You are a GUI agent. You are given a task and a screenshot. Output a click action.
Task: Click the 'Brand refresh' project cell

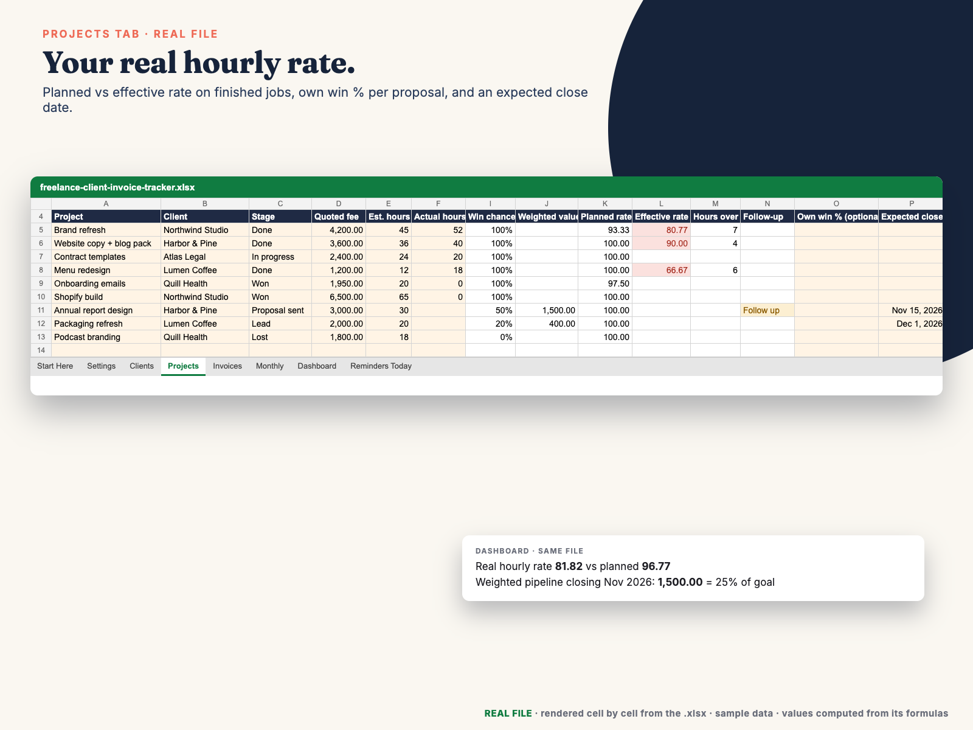pos(106,230)
